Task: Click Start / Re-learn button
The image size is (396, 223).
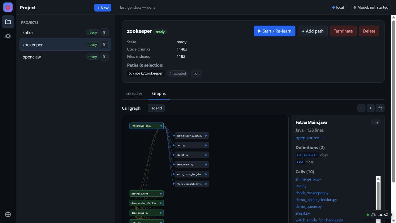Action: (274, 31)
